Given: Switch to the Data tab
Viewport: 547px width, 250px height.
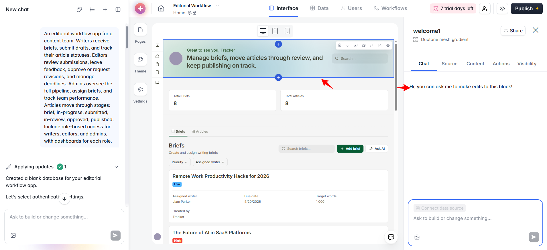Looking at the screenshot, I should [x=319, y=8].
